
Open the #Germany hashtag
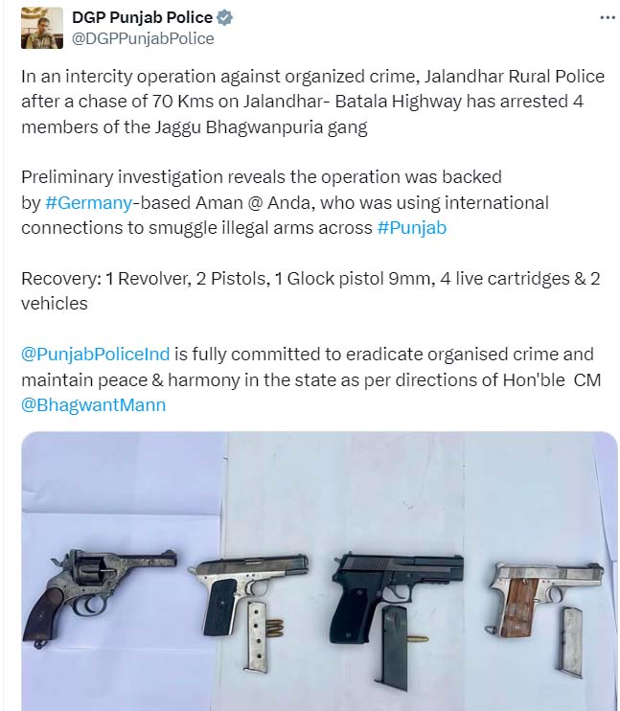[89, 203]
